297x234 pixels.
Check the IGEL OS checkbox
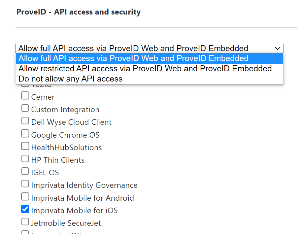25,171
